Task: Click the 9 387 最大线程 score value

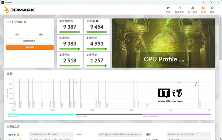Action: click(x=70, y=27)
